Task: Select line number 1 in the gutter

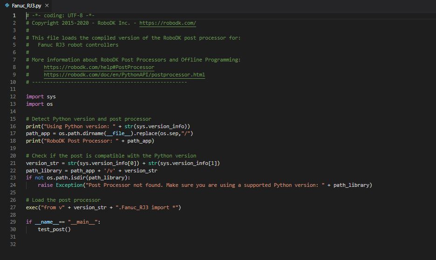Action: [14, 15]
